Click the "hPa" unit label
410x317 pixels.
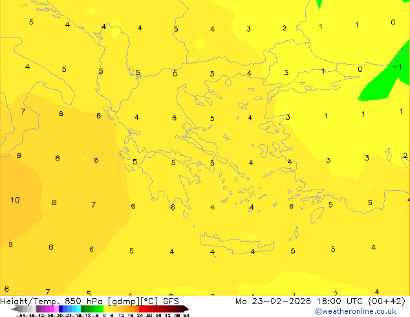pos(94,301)
